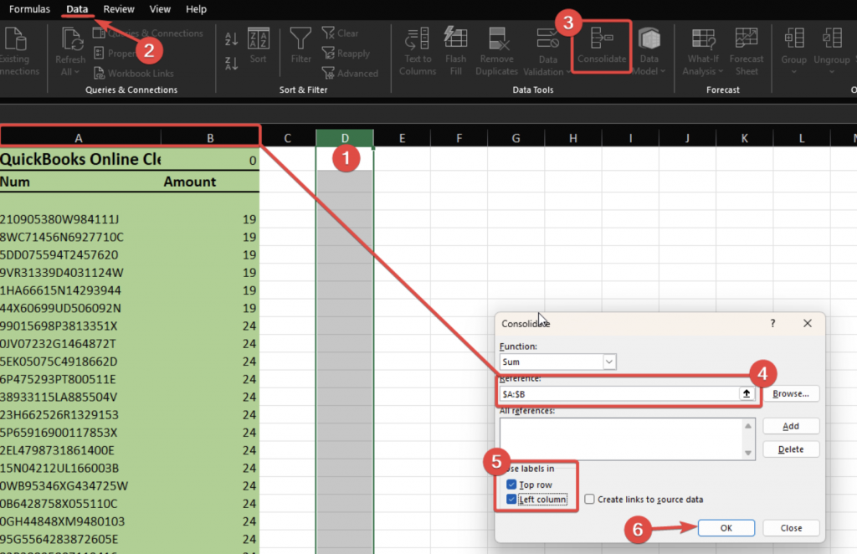Open Text to Columns tool
The height and width of the screenshot is (554, 857).
point(418,40)
